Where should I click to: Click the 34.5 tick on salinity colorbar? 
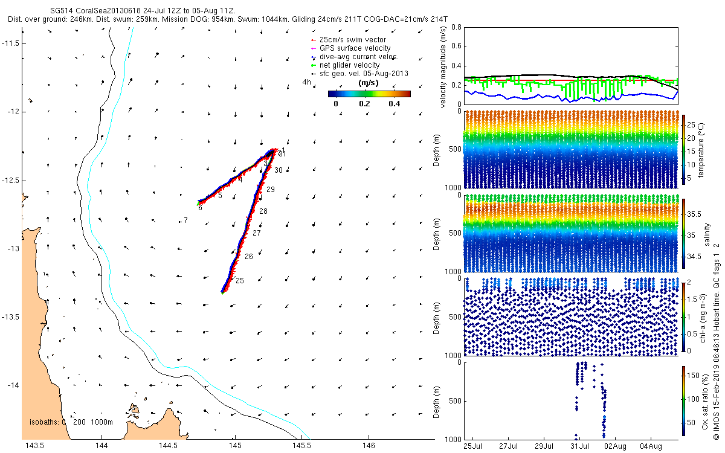click(694, 257)
